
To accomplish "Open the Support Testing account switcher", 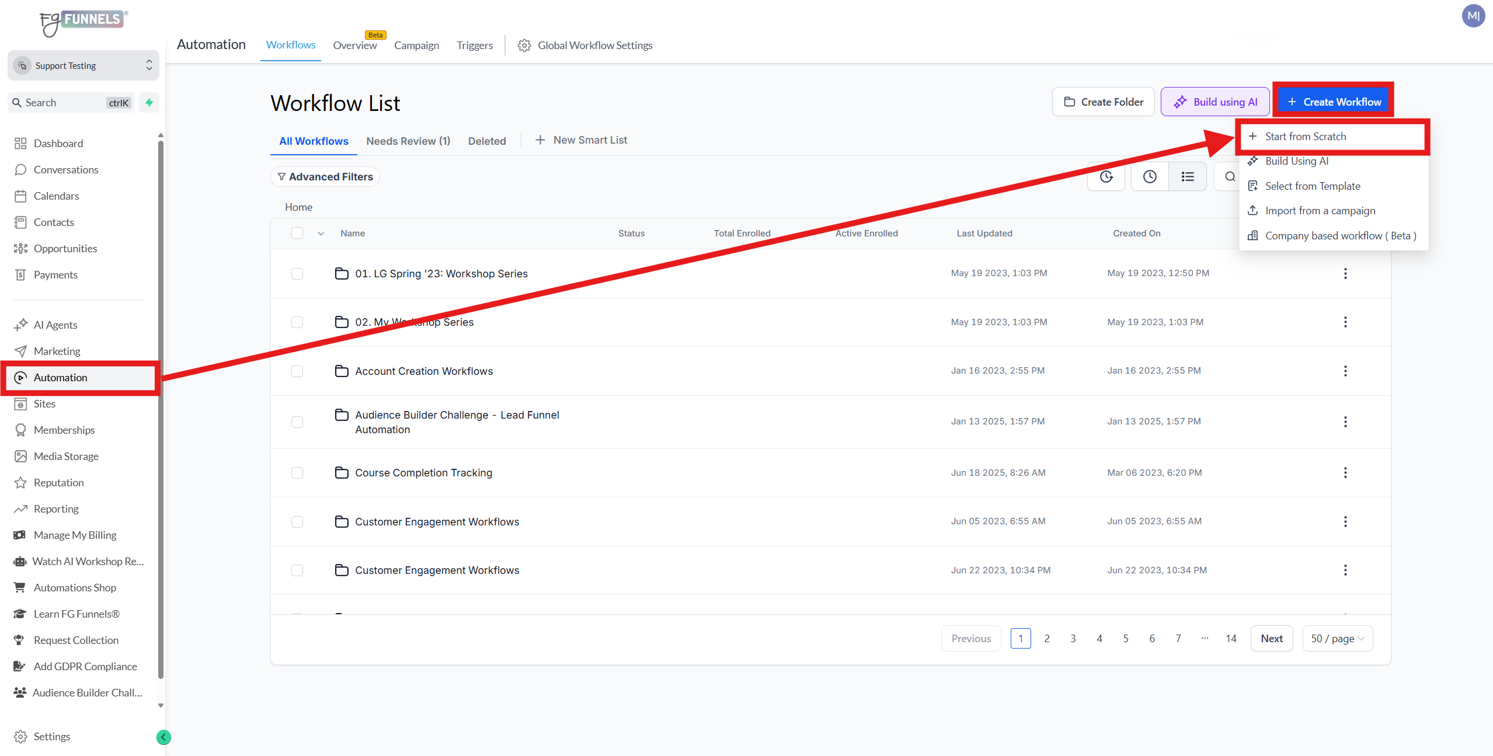I will click(83, 65).
